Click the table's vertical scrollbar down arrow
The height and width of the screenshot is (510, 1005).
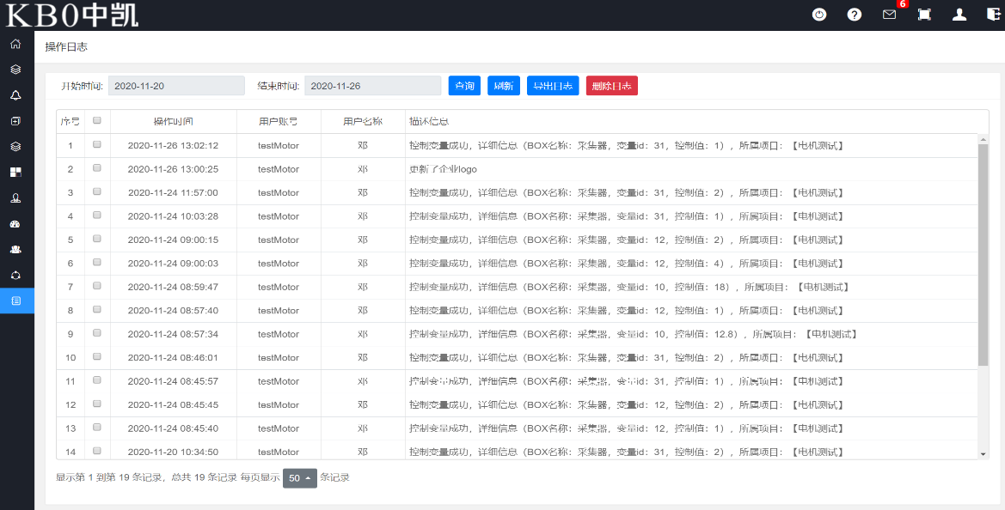pos(984,453)
